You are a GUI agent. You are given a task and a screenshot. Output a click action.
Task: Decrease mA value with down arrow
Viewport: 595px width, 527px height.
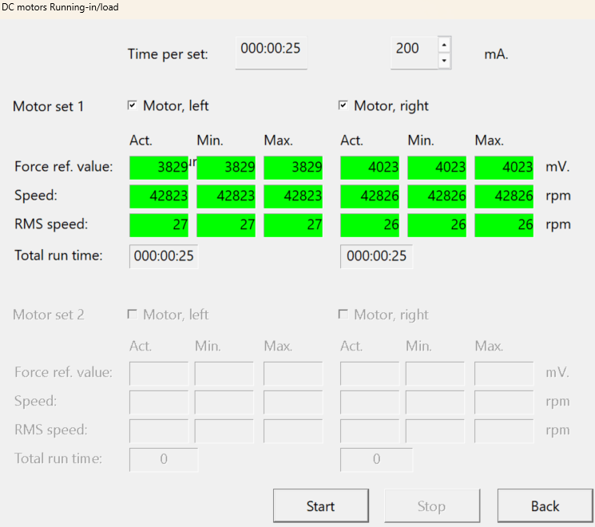[x=444, y=61]
